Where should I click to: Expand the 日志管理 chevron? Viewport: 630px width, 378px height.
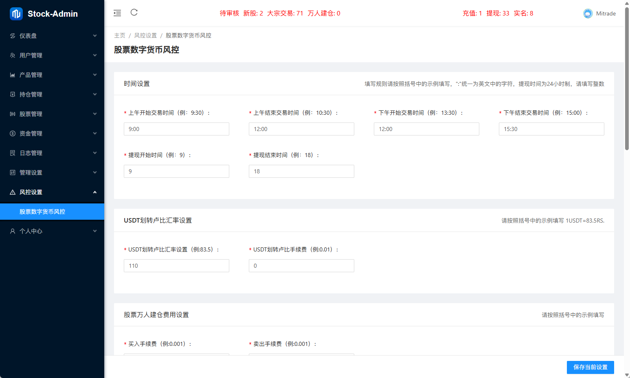(95, 153)
